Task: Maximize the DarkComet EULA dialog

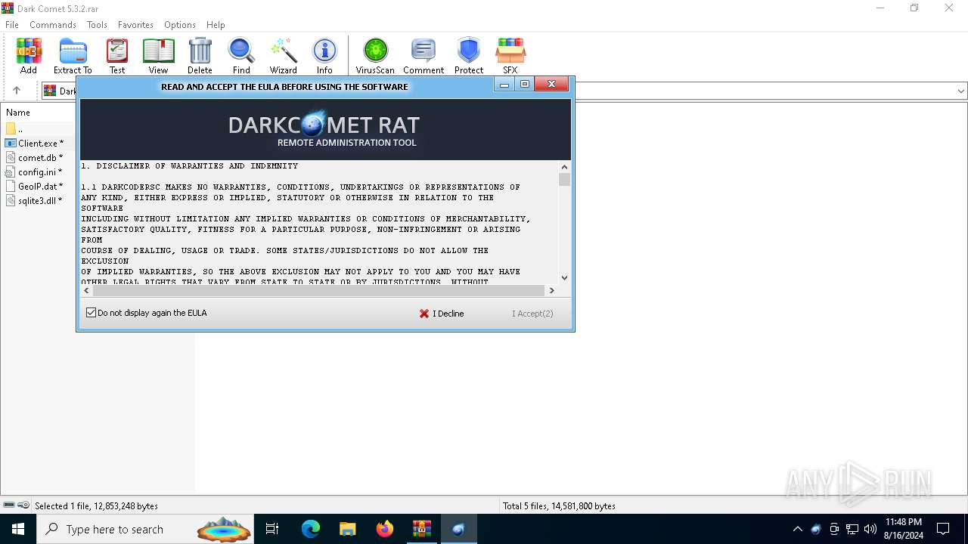Action: click(x=525, y=85)
